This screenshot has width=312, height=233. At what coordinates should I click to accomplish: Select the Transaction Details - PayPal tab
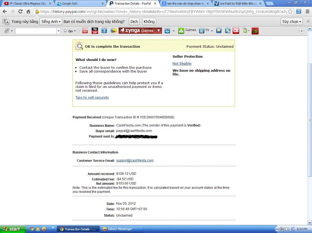click(x=133, y=4)
